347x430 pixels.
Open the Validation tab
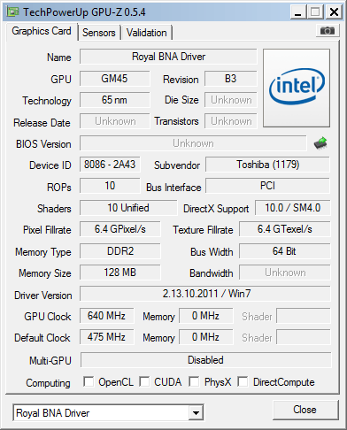(147, 33)
